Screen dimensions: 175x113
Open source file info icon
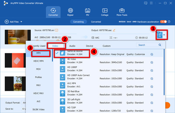(x=57, y=30)
